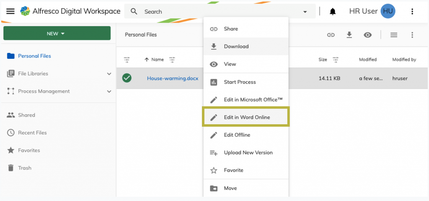
Task: Open Shared files section
Action: (26, 115)
